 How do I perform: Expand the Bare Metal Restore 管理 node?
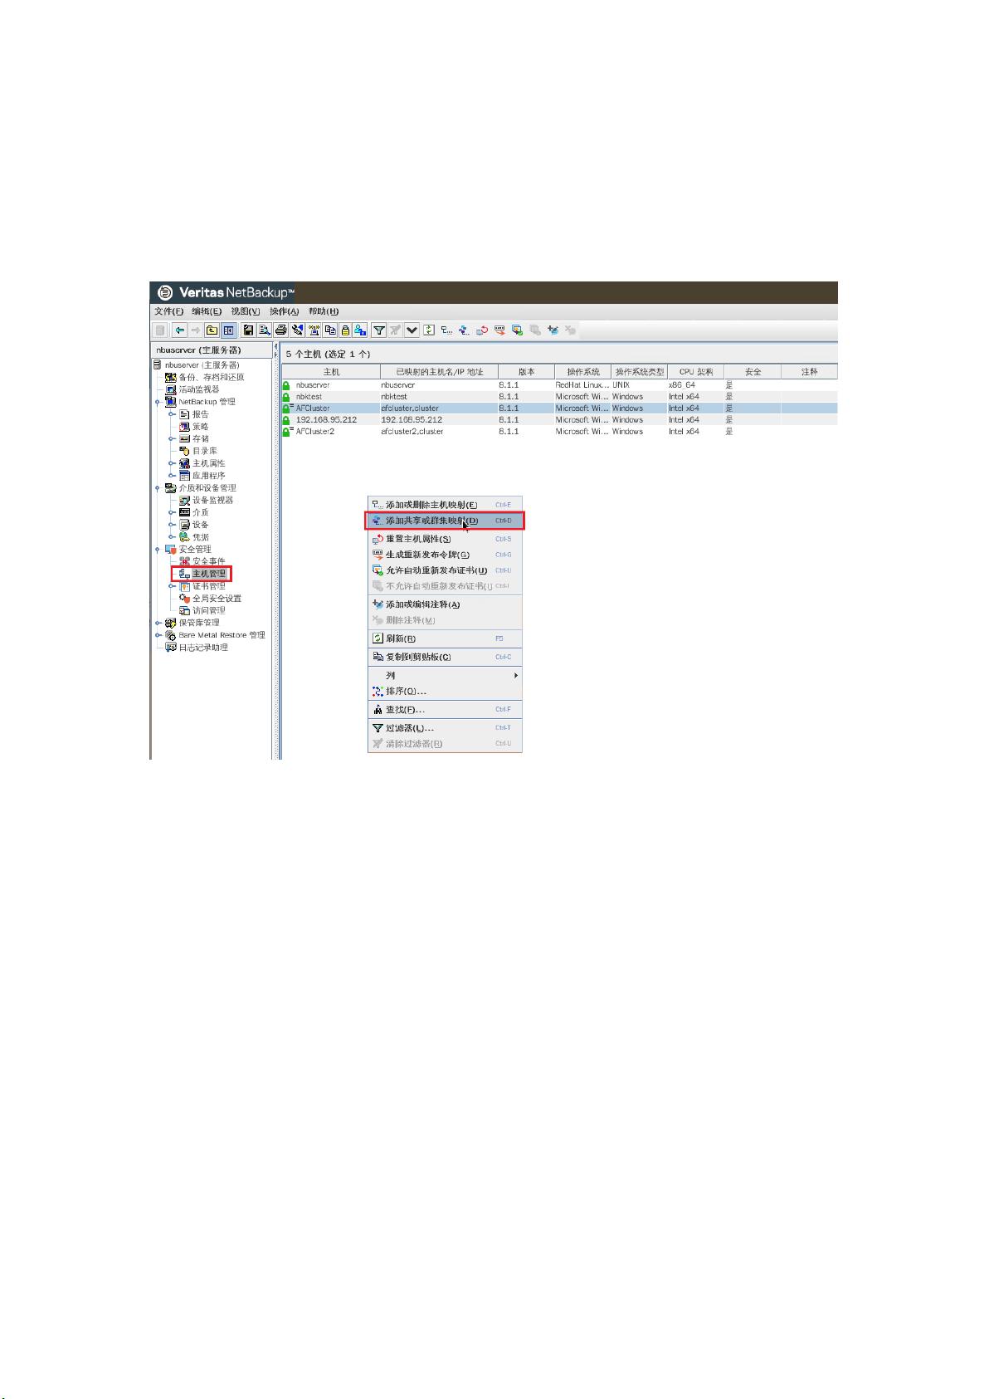pos(157,635)
